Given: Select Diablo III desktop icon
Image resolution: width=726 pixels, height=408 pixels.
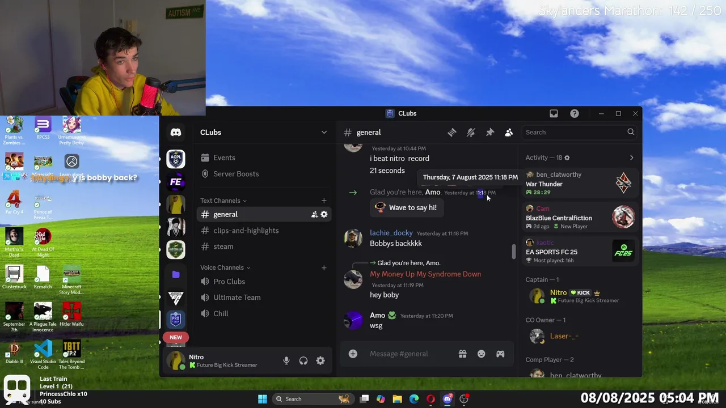Looking at the screenshot, I should (14, 351).
